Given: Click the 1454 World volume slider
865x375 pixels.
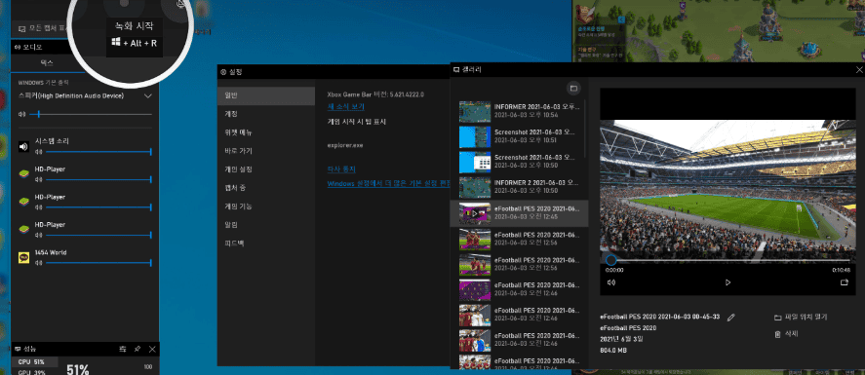Looking at the screenshot, I should [x=98, y=263].
